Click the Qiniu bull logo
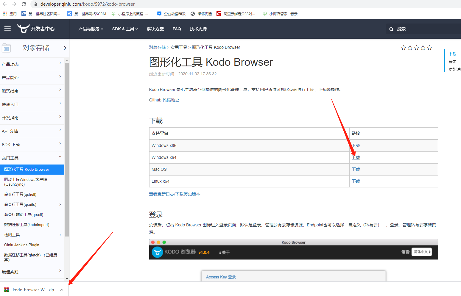461x296 pixels. click(x=23, y=28)
